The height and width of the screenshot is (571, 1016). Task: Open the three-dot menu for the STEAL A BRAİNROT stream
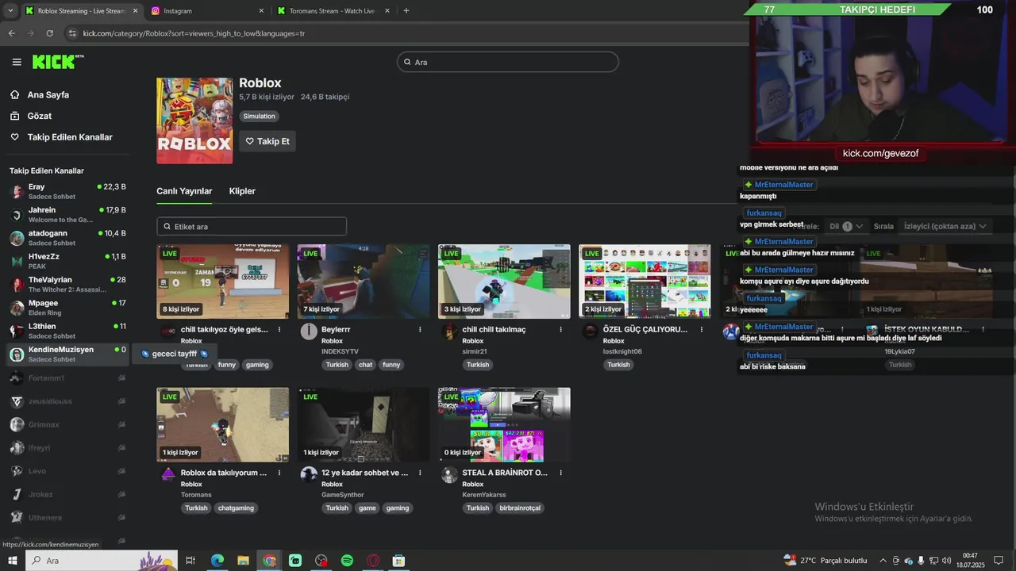pos(560,473)
